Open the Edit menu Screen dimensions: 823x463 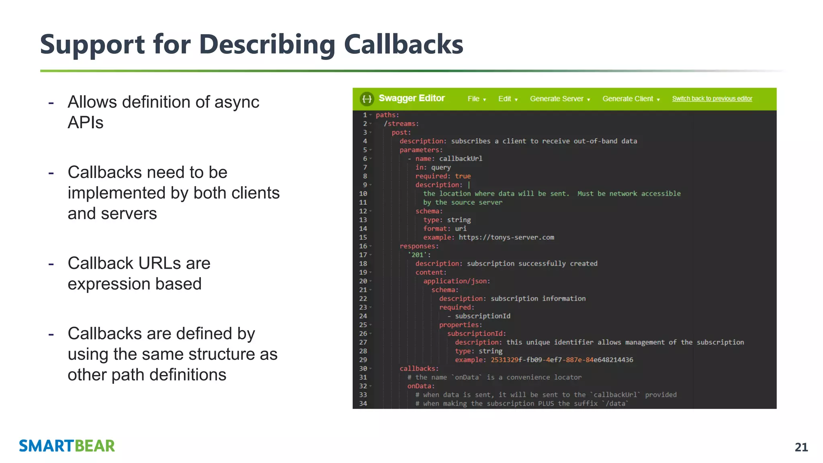(508, 99)
